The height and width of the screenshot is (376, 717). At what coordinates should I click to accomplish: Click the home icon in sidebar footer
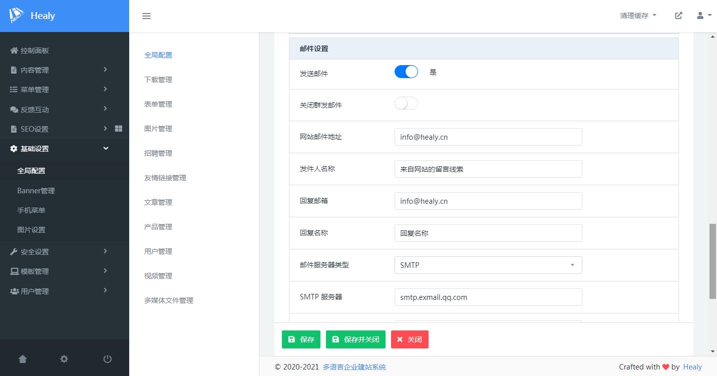(23, 359)
